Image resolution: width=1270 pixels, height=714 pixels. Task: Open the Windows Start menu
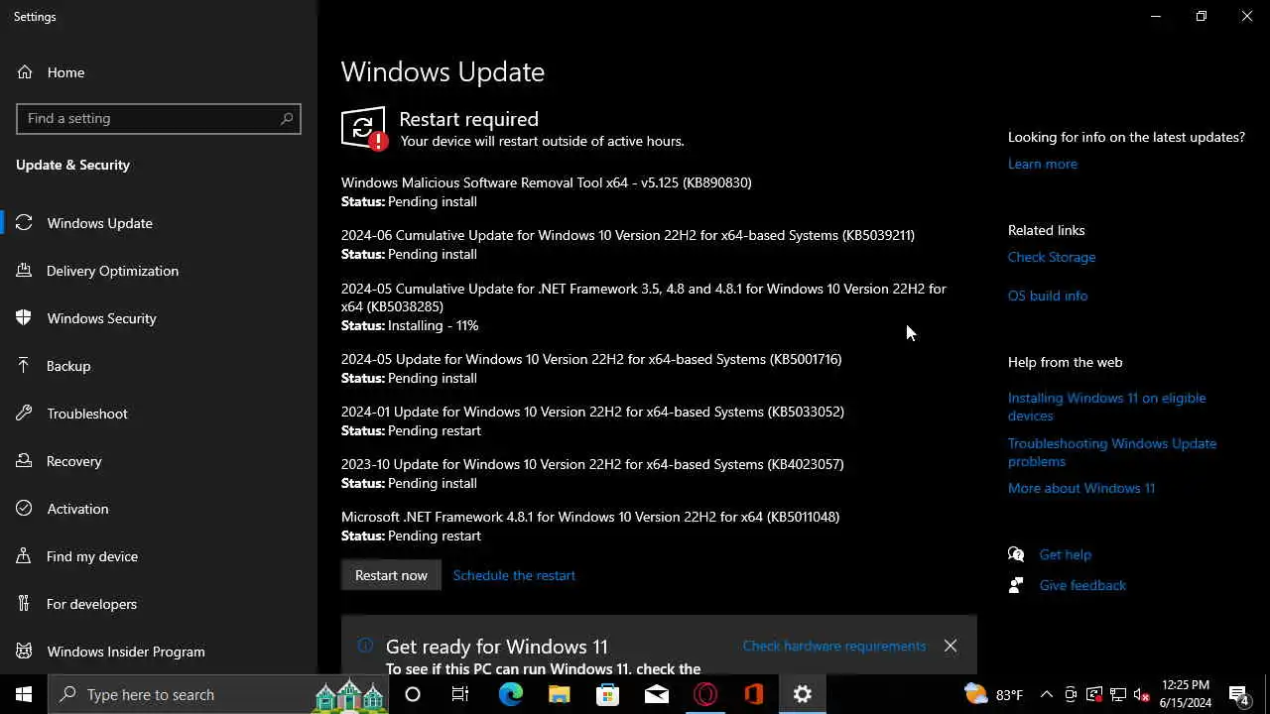[x=24, y=694]
